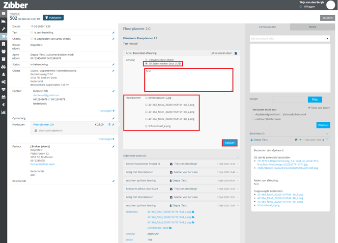
Task: Download 401966_foto1 file via cloud icon
Action: point(193,212)
